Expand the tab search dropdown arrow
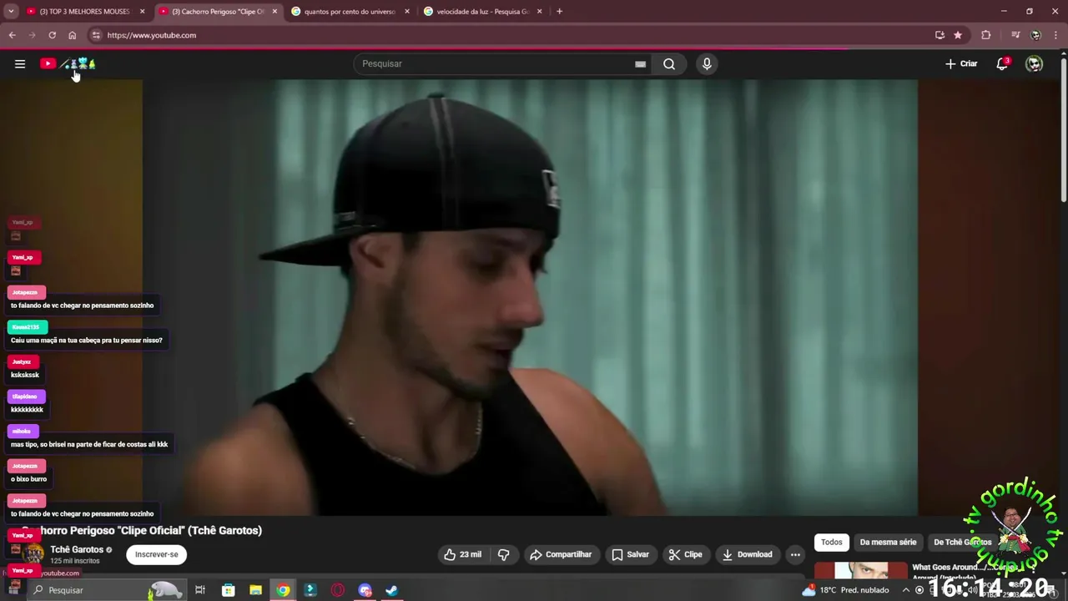The width and height of the screenshot is (1068, 601). click(11, 12)
